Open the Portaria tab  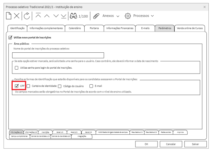94,28
